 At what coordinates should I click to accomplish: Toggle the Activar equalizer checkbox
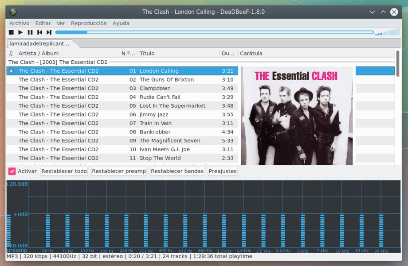pyautogui.click(x=12, y=171)
